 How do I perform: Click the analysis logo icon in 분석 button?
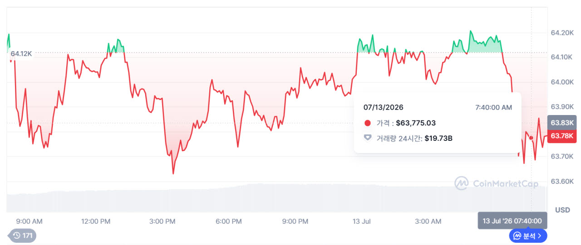[x=517, y=236]
